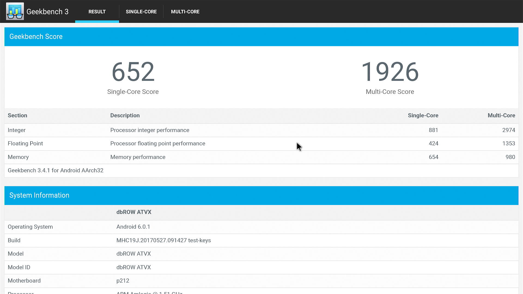Select the Floating Point row label
Image resolution: width=523 pixels, height=294 pixels.
pyautogui.click(x=25, y=143)
